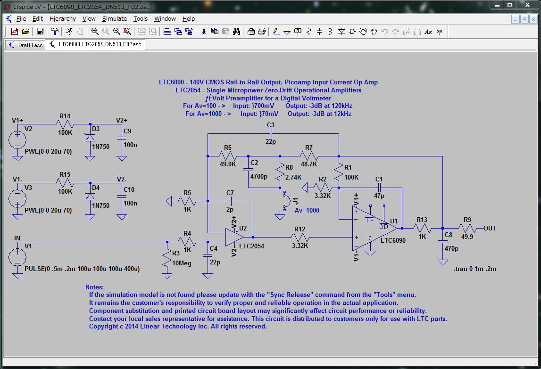Click the Control Panel hammer icon
This screenshot has width=541, height=369.
[x=55, y=32]
